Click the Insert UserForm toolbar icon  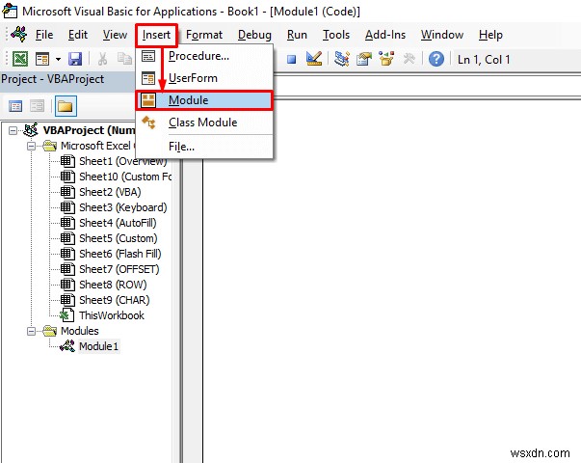[x=42, y=59]
